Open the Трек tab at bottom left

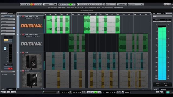click(x=3, y=89)
